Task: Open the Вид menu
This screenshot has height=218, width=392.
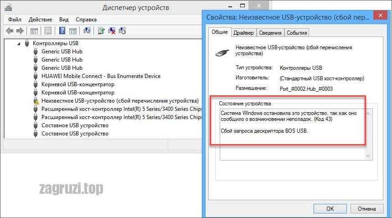Action: pos(64,20)
